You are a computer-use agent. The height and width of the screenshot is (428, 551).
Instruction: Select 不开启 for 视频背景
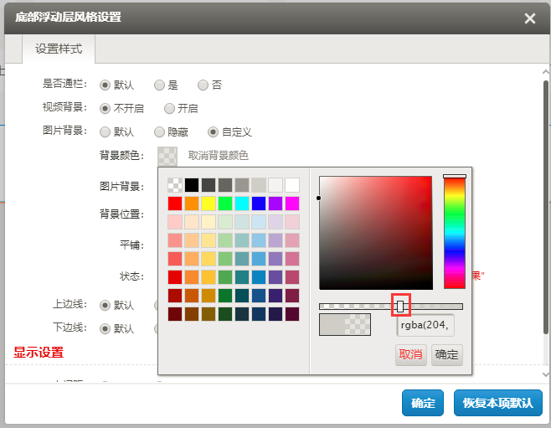[105, 109]
